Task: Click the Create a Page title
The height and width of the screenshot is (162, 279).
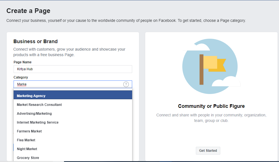Action: click(28, 11)
